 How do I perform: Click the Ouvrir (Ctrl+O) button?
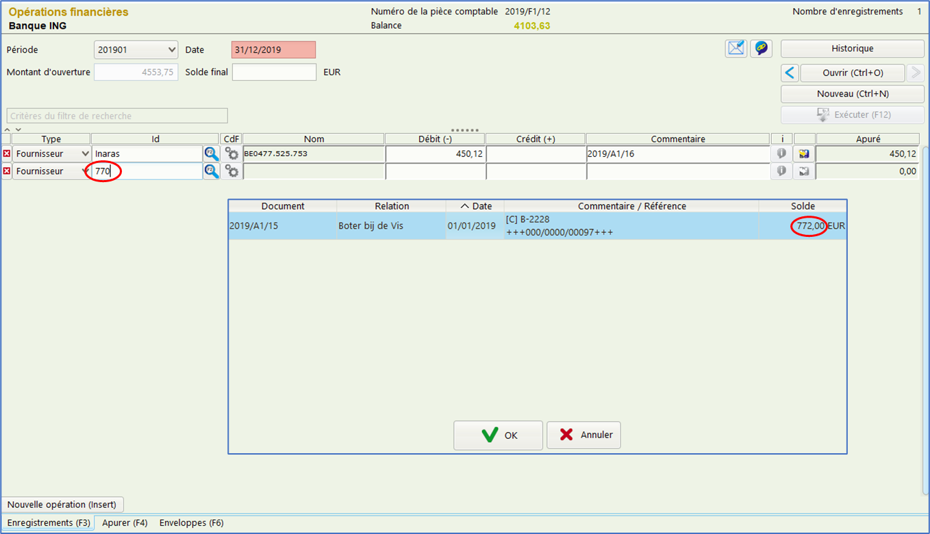coord(853,73)
